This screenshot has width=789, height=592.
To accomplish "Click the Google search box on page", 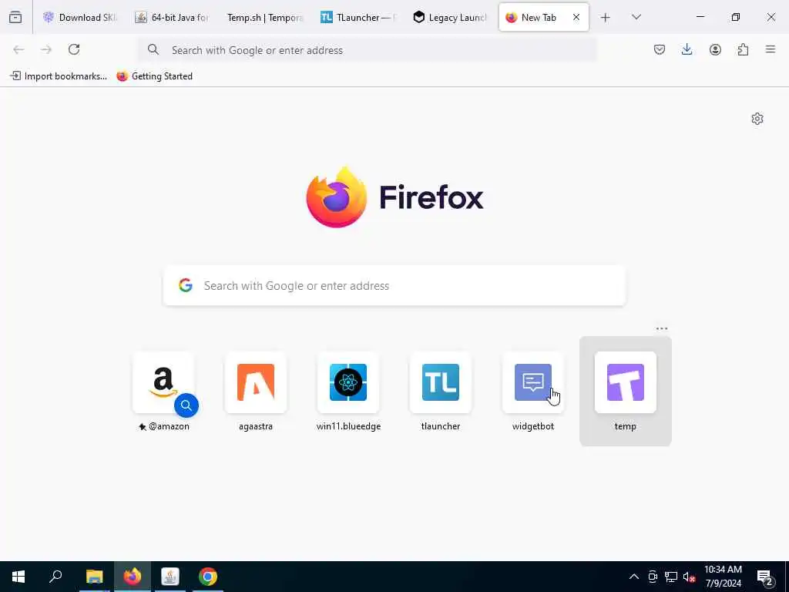I will pyautogui.click(x=394, y=285).
